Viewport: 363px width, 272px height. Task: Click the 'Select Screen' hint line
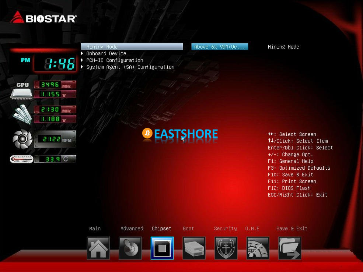point(292,134)
